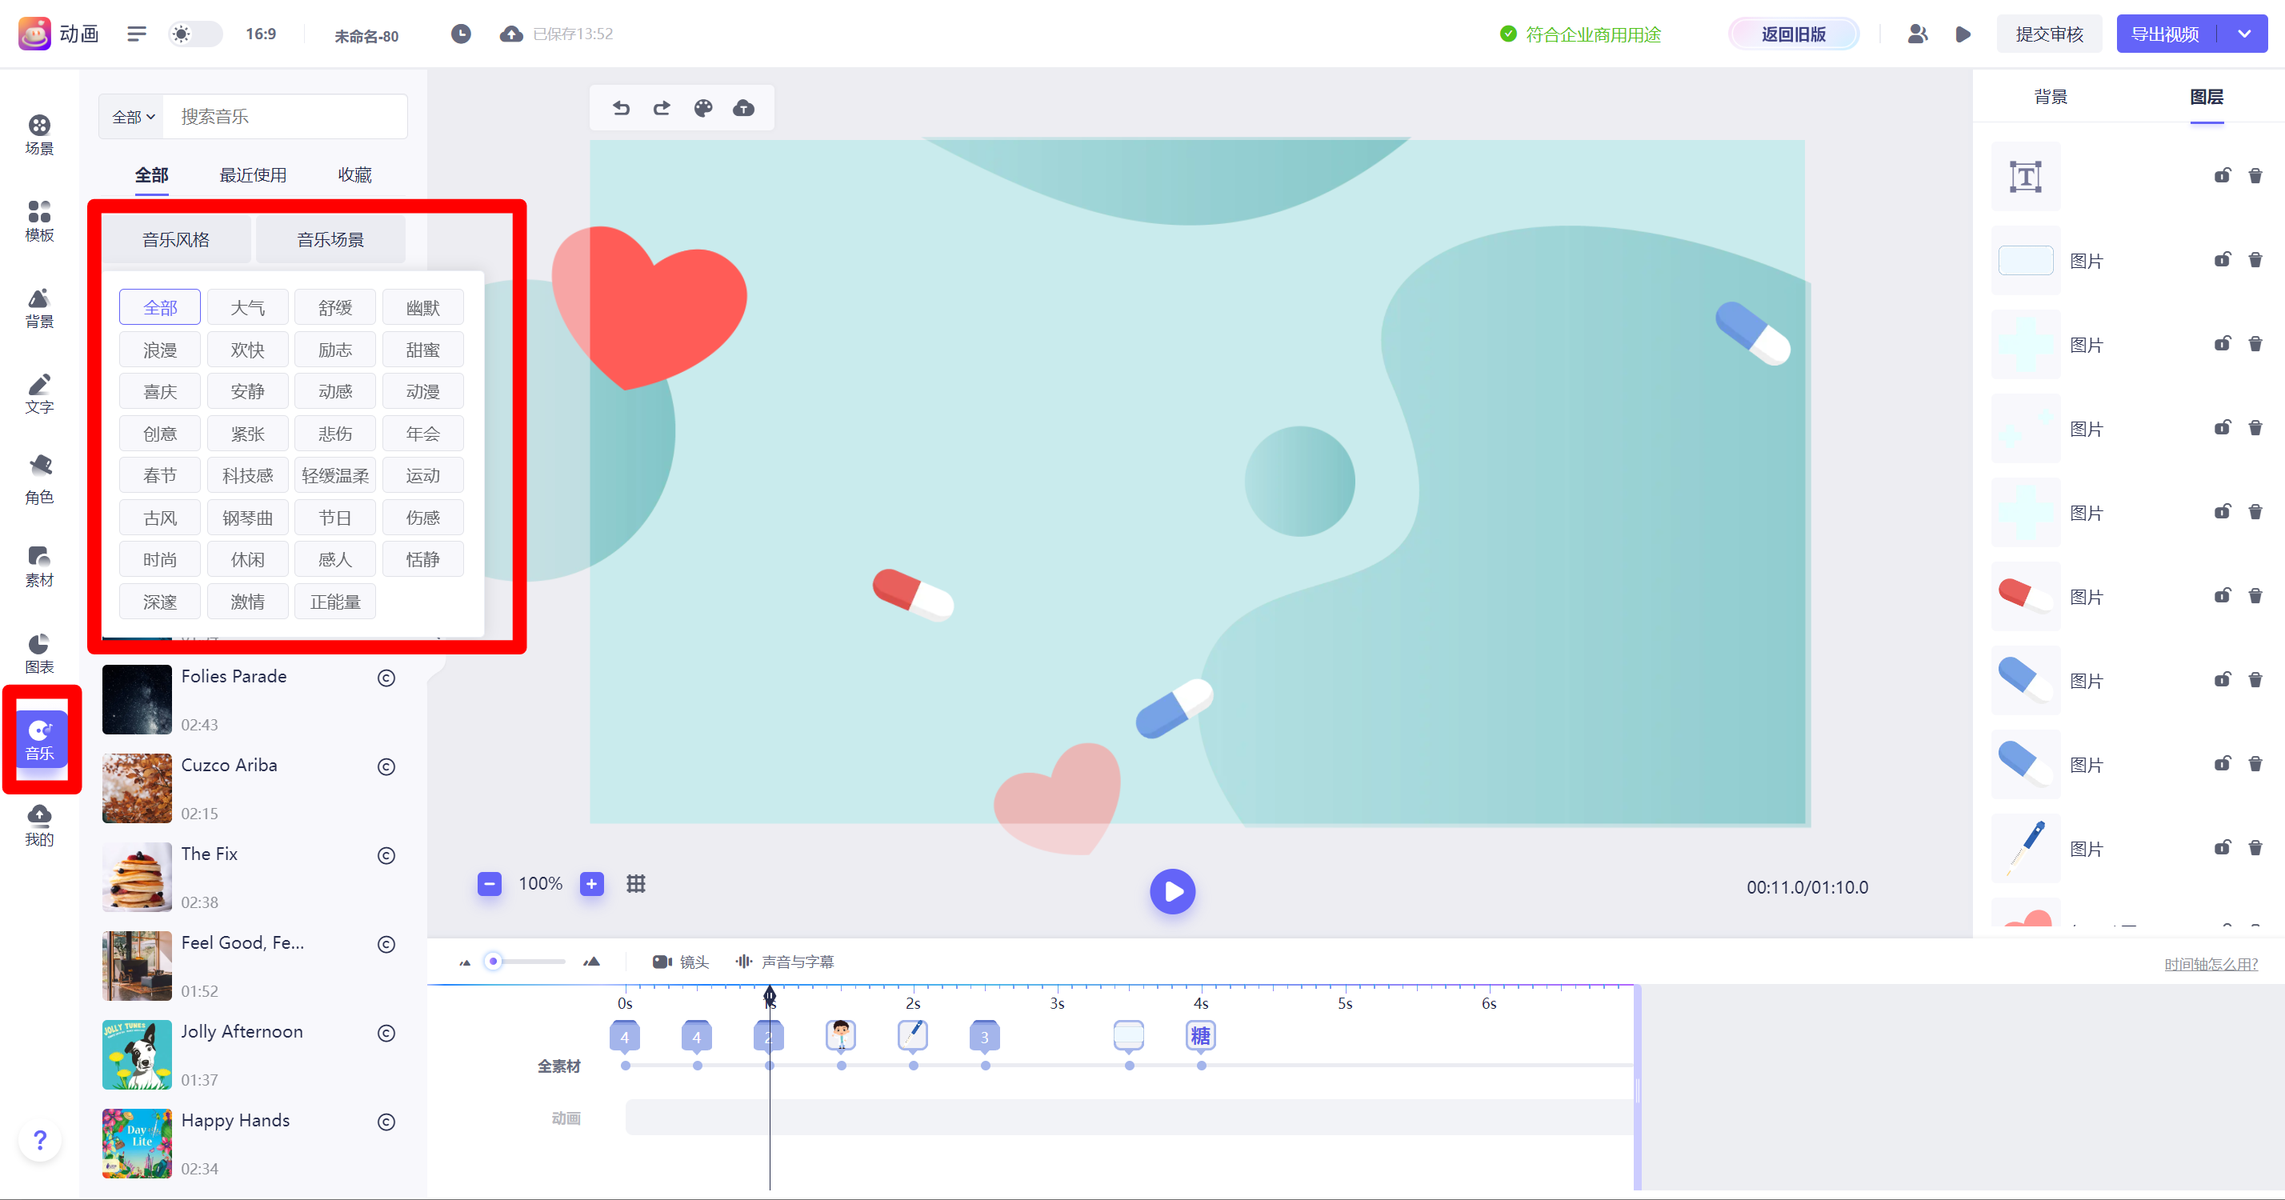Open the help question mark
This screenshot has height=1200, width=2285.
[40, 1139]
